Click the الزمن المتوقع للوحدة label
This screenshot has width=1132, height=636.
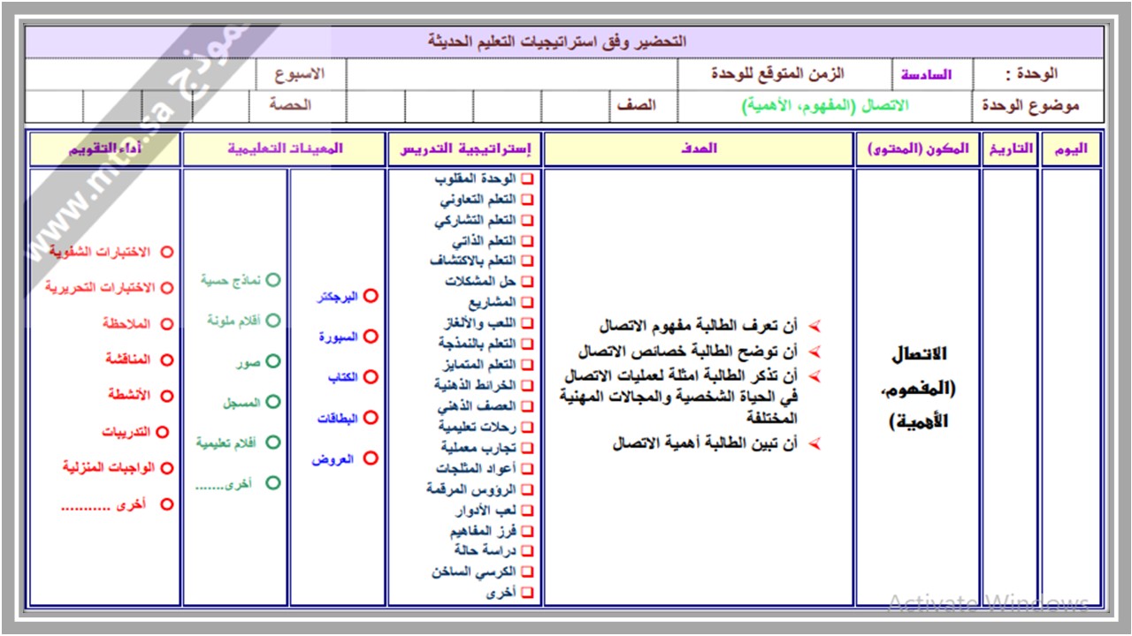tap(777, 74)
